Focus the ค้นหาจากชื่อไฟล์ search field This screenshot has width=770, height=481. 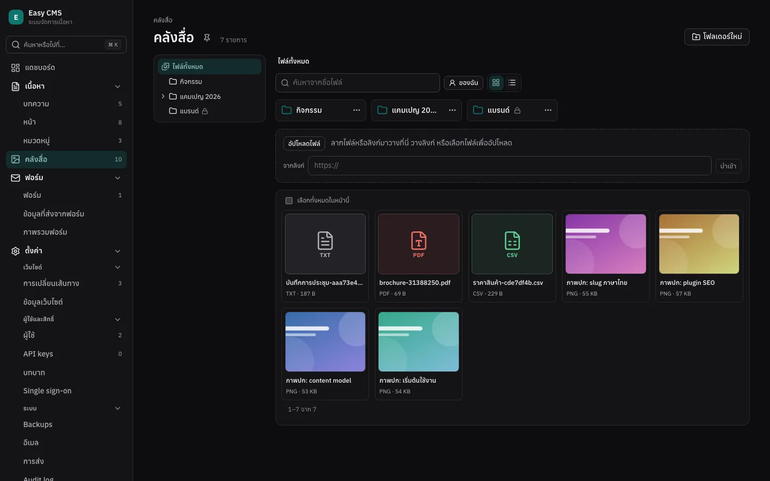click(x=358, y=83)
